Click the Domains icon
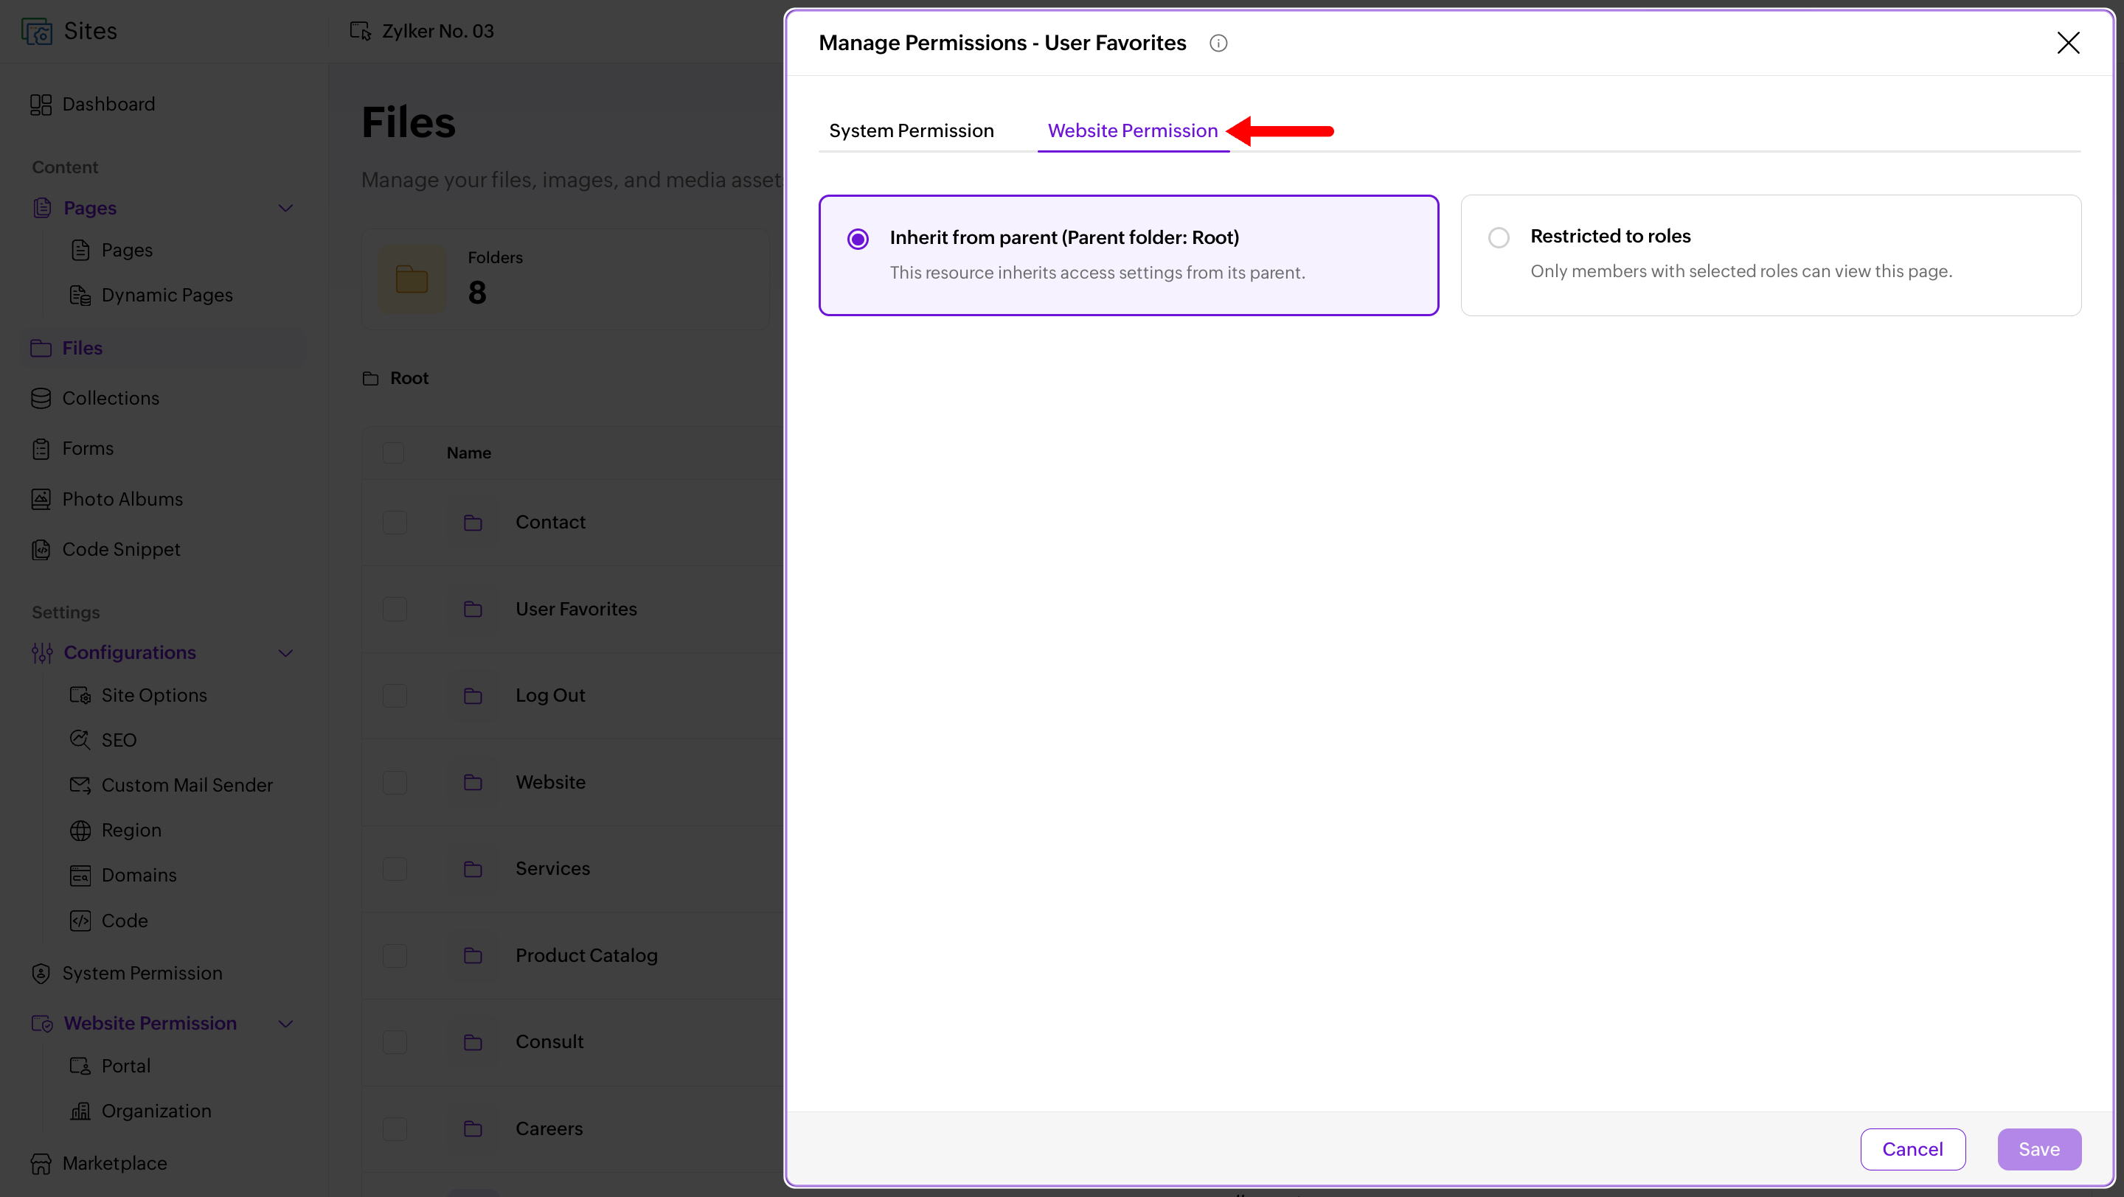Screen dimensions: 2124x1197 pyautogui.click(x=80, y=875)
